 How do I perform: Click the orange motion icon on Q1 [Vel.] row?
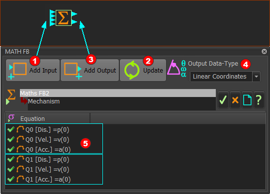tap(20, 169)
